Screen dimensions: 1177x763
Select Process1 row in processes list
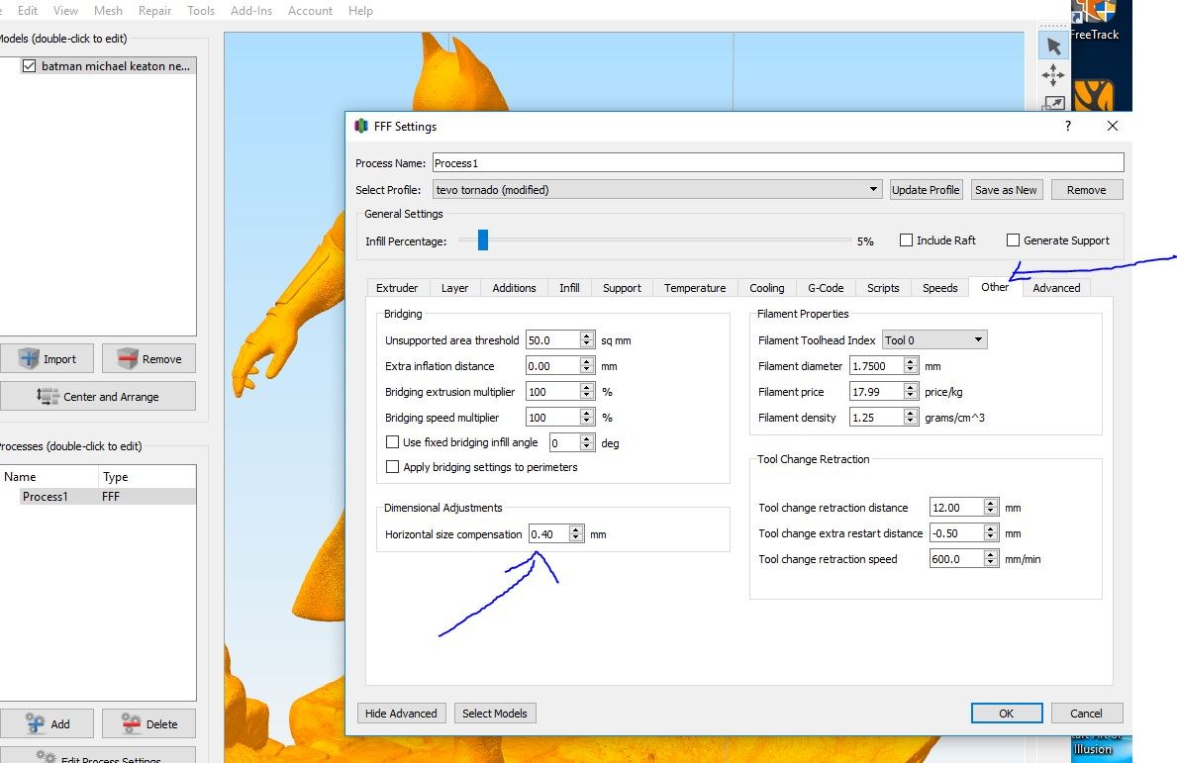click(x=98, y=497)
